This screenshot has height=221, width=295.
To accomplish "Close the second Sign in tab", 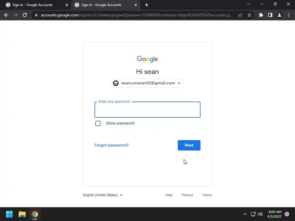I will (136, 5).
